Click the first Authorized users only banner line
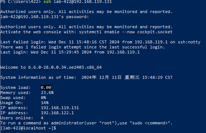The width and height of the screenshot is (206, 133). pos(86,12)
